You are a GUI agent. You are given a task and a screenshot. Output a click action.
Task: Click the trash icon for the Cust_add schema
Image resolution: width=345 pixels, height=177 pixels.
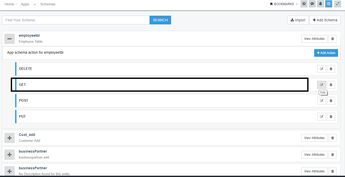(x=332, y=138)
